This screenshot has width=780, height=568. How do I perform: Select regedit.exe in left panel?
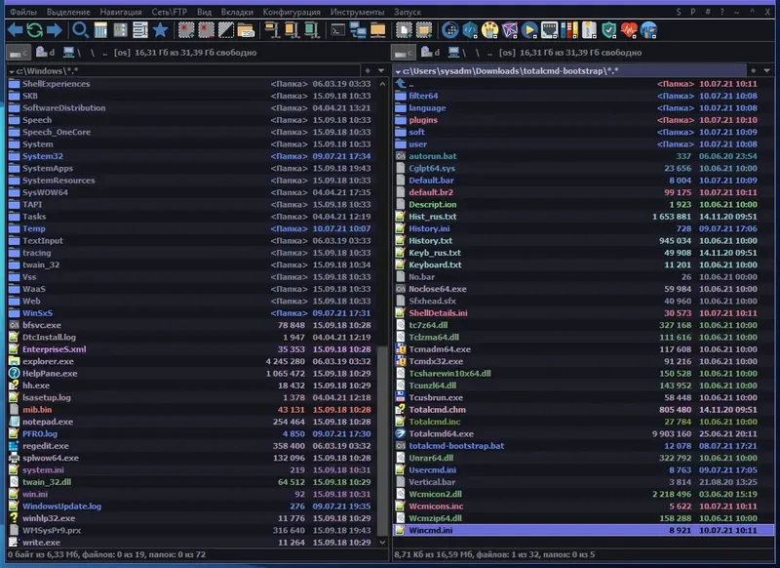192,446
